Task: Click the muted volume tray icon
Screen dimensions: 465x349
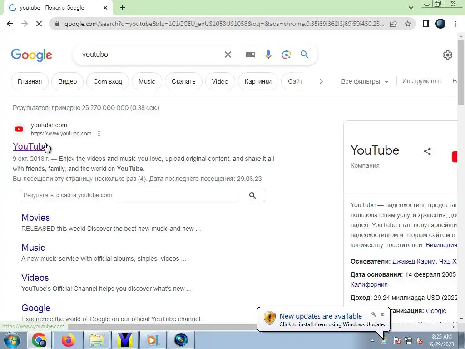Action: click(419, 341)
